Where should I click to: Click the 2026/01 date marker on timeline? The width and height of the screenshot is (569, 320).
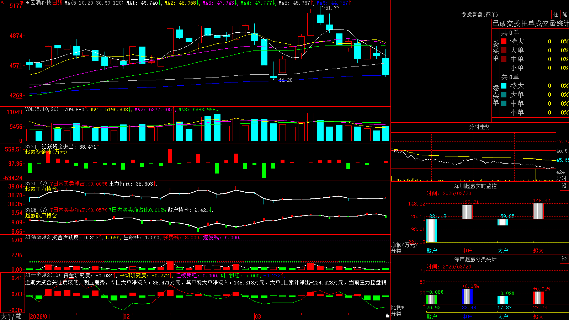click(x=40, y=316)
